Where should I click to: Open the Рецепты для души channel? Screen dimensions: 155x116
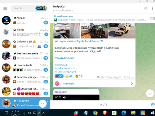[25, 79]
